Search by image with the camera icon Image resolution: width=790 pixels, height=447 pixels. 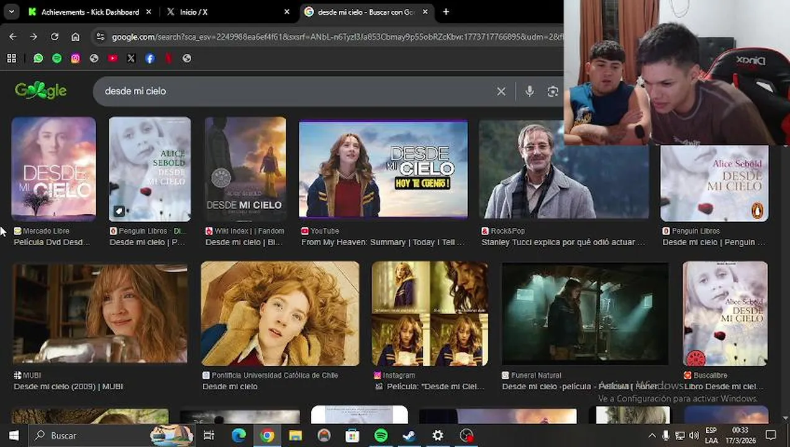(x=552, y=91)
